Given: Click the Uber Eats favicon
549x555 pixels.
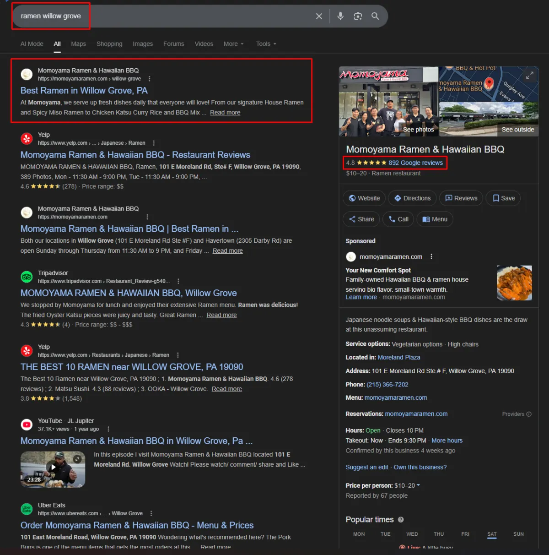Looking at the screenshot, I should click(27, 509).
